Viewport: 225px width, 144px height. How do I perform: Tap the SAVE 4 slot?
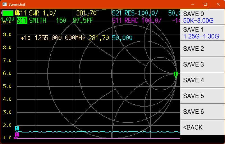(202, 80)
